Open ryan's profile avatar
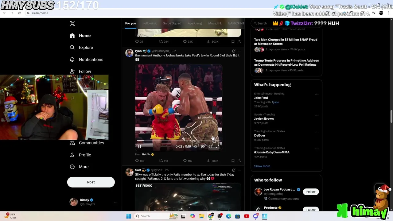393x221 pixels. click(129, 53)
